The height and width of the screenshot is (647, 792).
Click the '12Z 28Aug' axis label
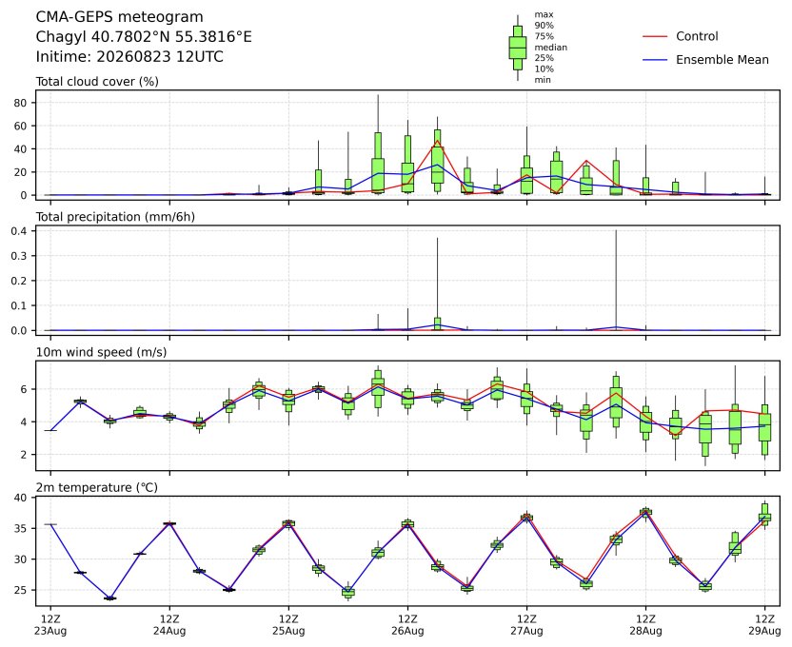click(645, 625)
